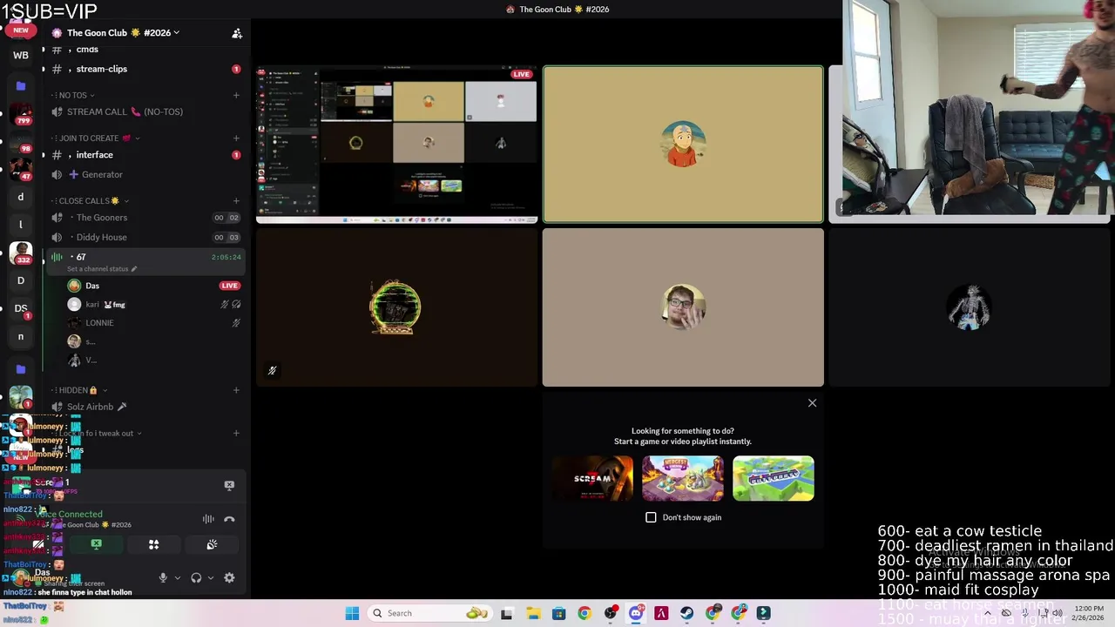1115x627 pixels.
Task: Open the invite members icon beside server name
Action: click(237, 33)
